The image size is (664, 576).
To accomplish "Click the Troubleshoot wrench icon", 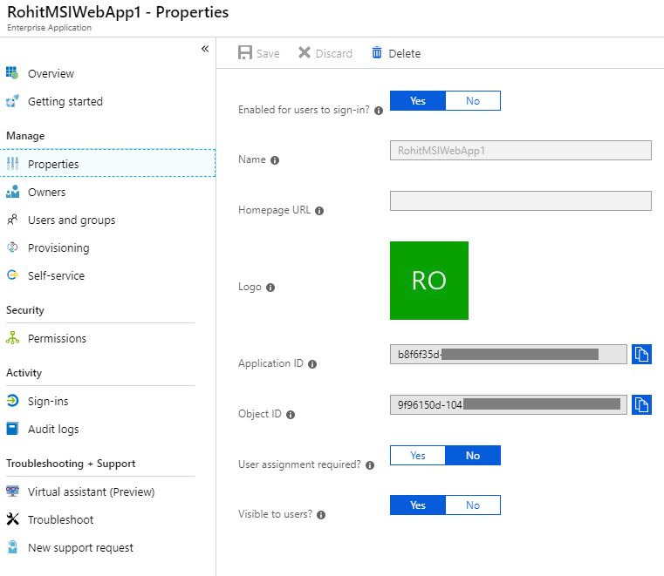I will (x=13, y=518).
